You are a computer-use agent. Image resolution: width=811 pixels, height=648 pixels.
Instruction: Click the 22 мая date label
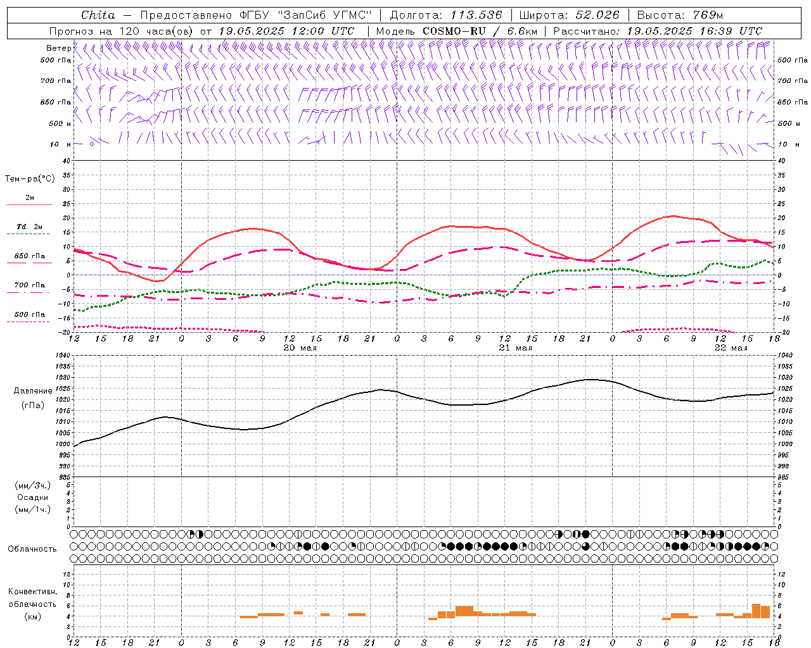coord(731,348)
